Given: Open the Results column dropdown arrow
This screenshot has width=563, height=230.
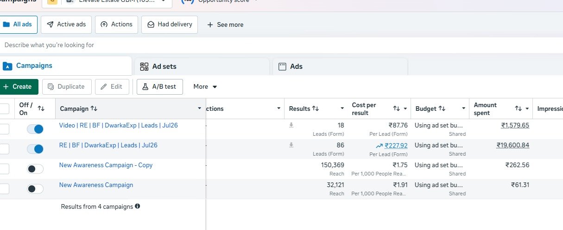Looking at the screenshot, I should [342, 109].
